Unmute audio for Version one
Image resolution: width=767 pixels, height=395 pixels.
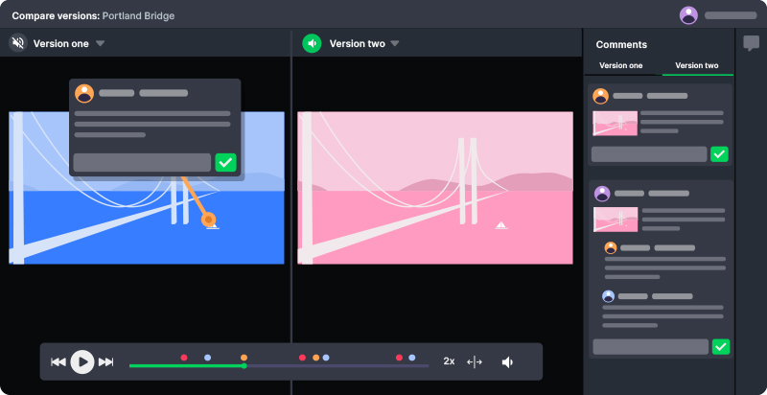18,43
